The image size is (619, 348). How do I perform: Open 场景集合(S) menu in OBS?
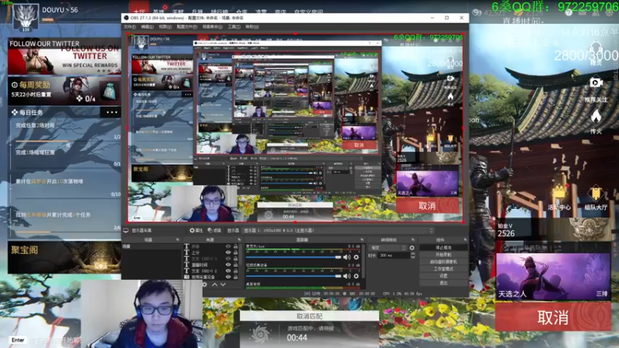(x=212, y=27)
